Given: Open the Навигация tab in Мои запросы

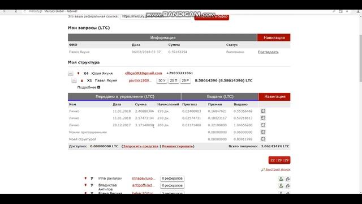Looking at the screenshot, I should [274, 37].
